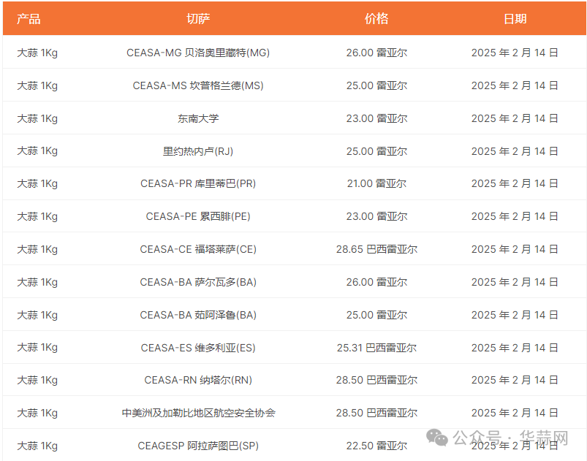Click the 28.65 巴西雷亚尔 price cell

(376, 249)
